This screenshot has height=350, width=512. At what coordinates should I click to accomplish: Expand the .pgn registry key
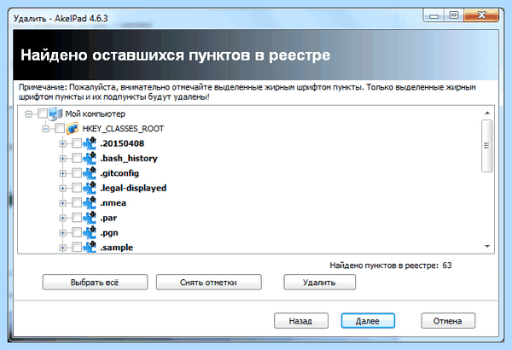point(62,233)
